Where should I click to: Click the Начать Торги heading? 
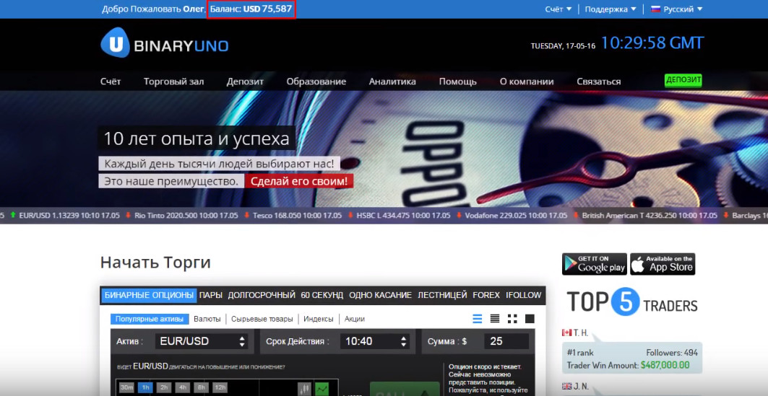155,263
